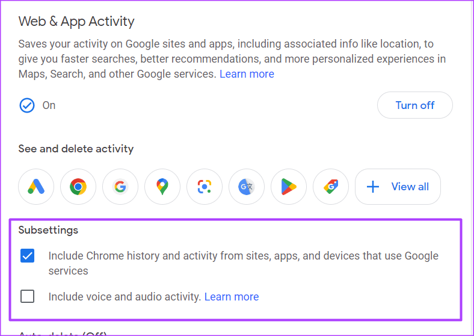Open Google Search activity icon

(120, 187)
